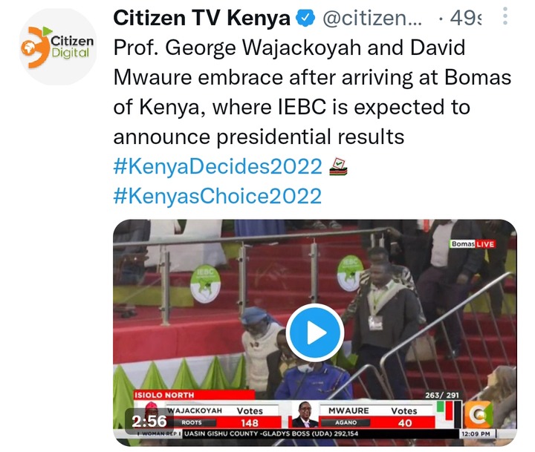
Task: Click the ballot box emoji icon
Action: click(x=338, y=167)
